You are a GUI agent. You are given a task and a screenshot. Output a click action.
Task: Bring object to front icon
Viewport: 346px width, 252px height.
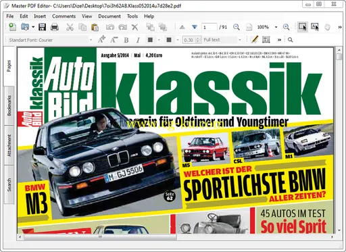coord(150,27)
